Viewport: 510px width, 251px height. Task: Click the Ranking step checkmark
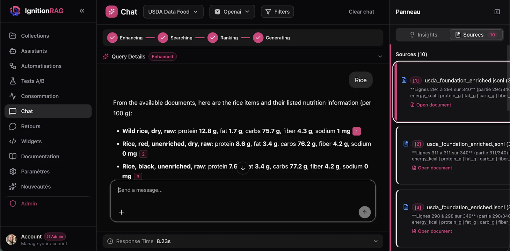tap(213, 38)
